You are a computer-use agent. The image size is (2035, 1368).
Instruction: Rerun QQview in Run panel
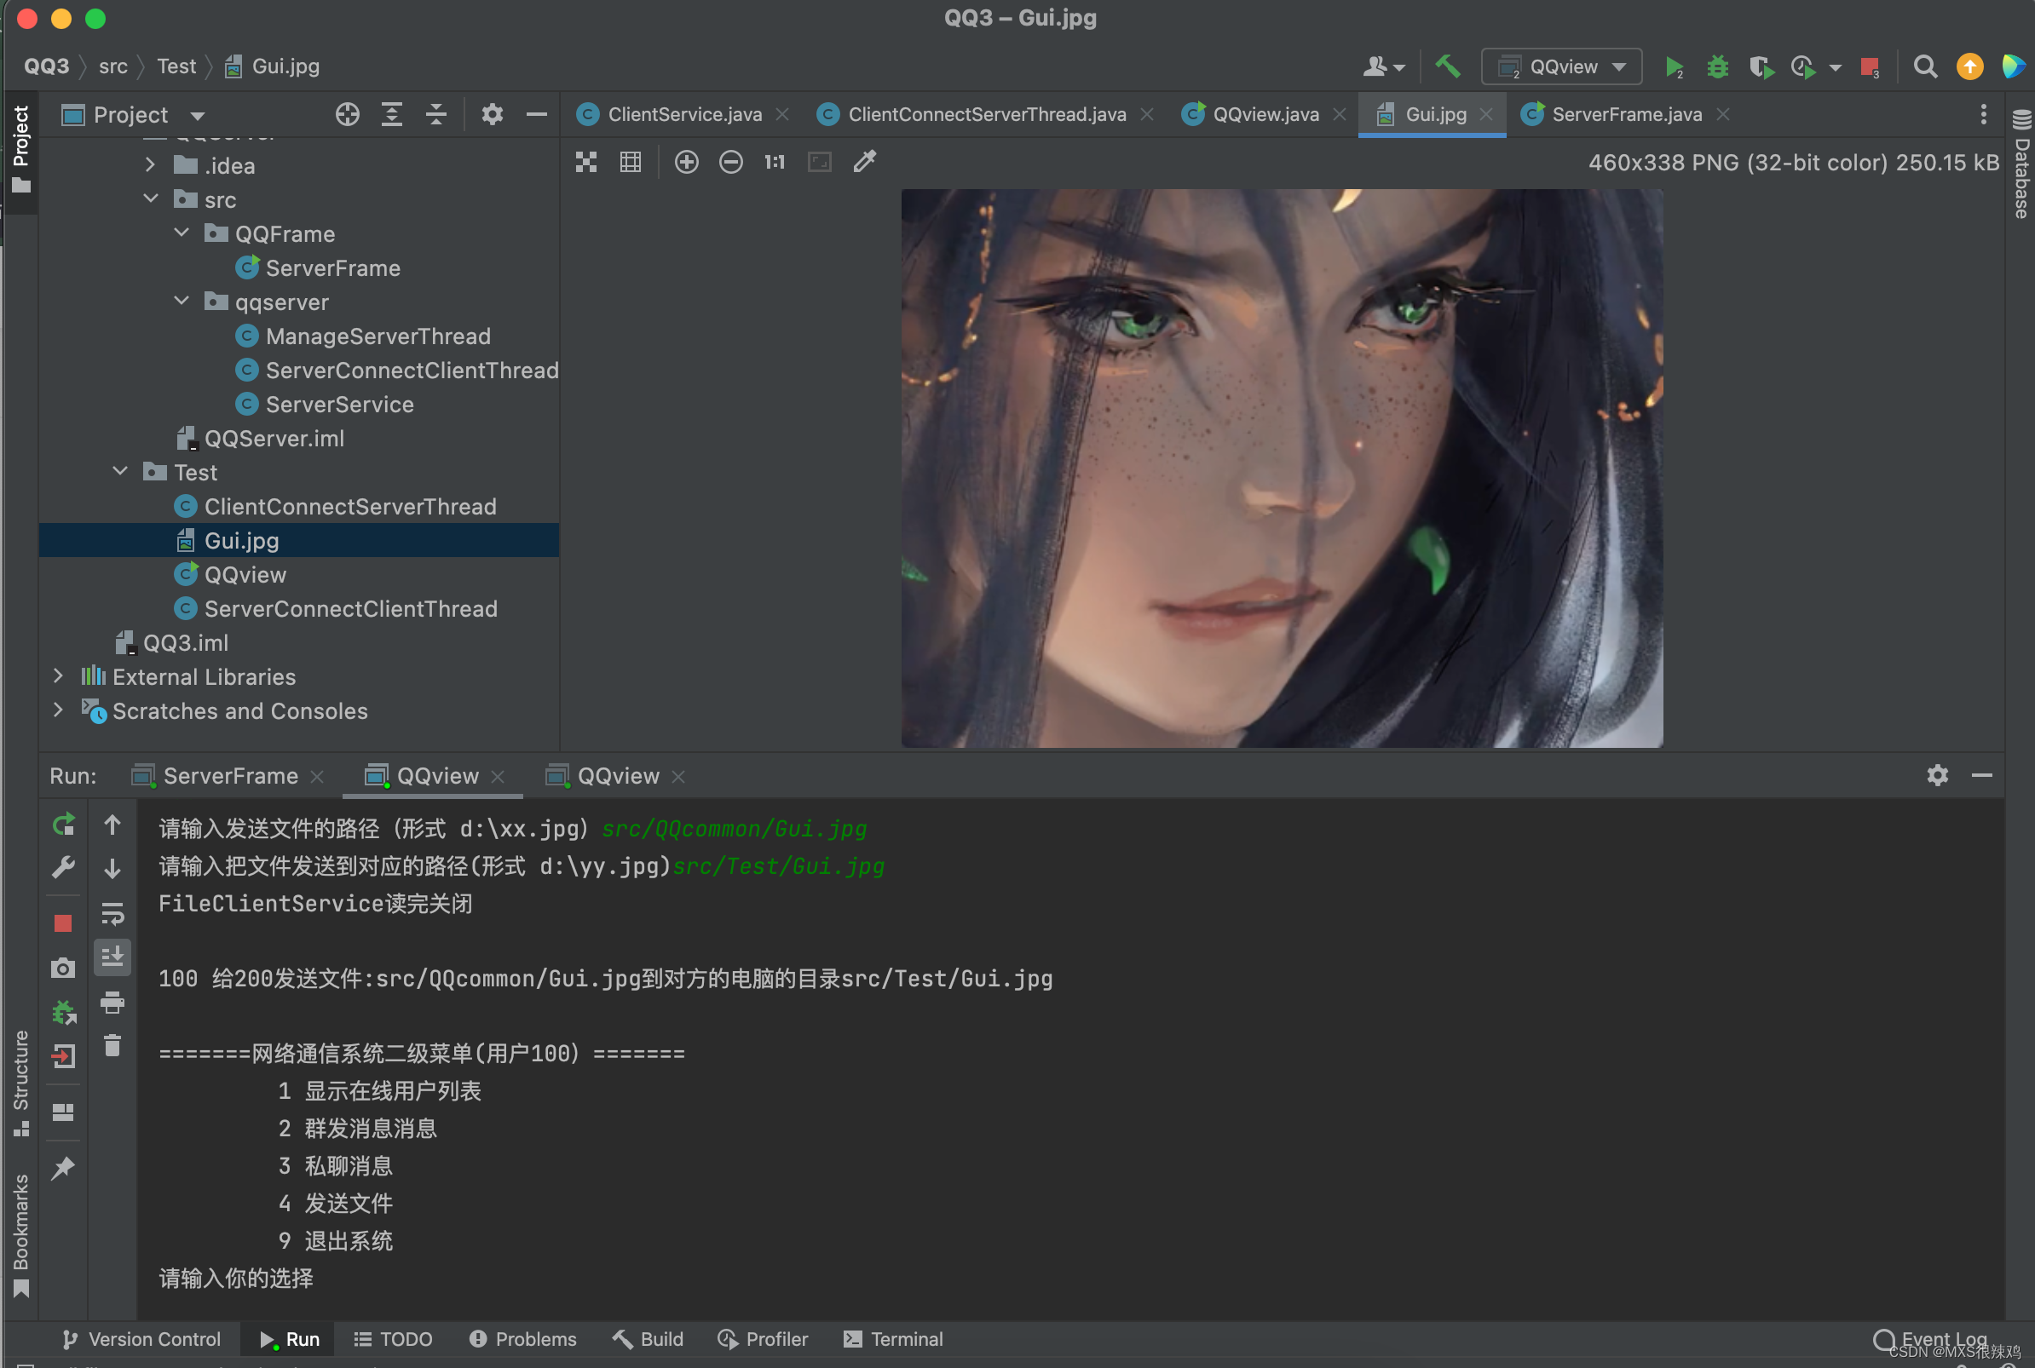pos(64,825)
